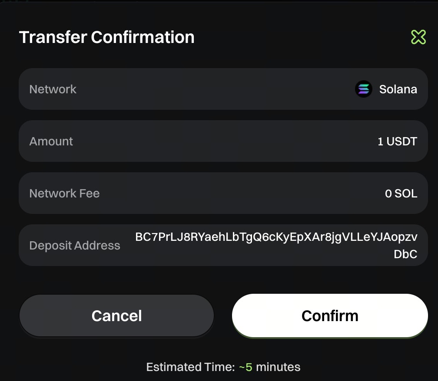Click the wrapped DbC address ending
Viewport: 438px width, 381px height.
[405, 254]
